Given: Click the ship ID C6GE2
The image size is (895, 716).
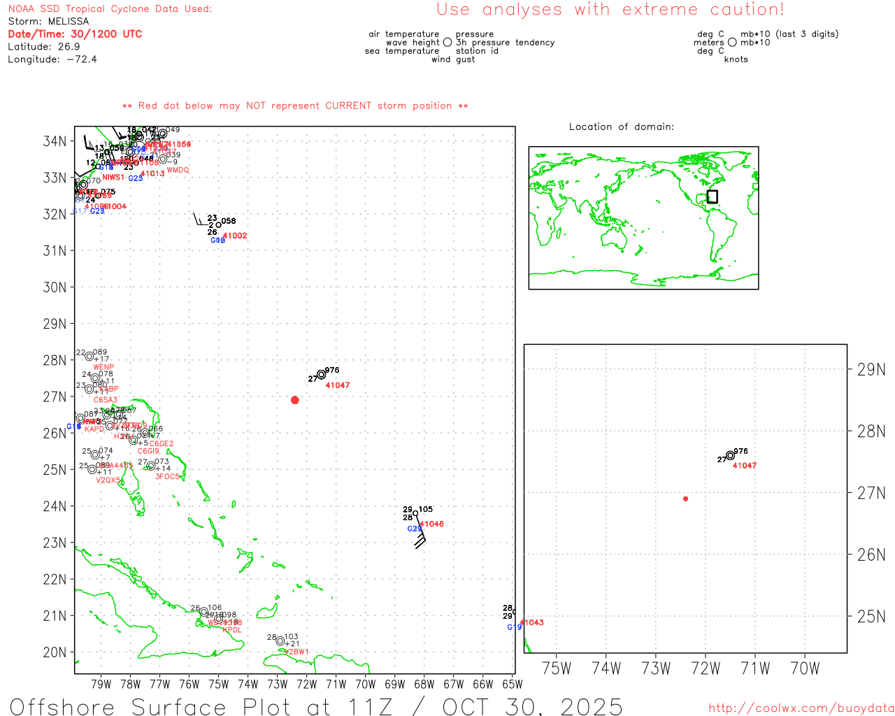Looking at the screenshot, I should tap(161, 444).
